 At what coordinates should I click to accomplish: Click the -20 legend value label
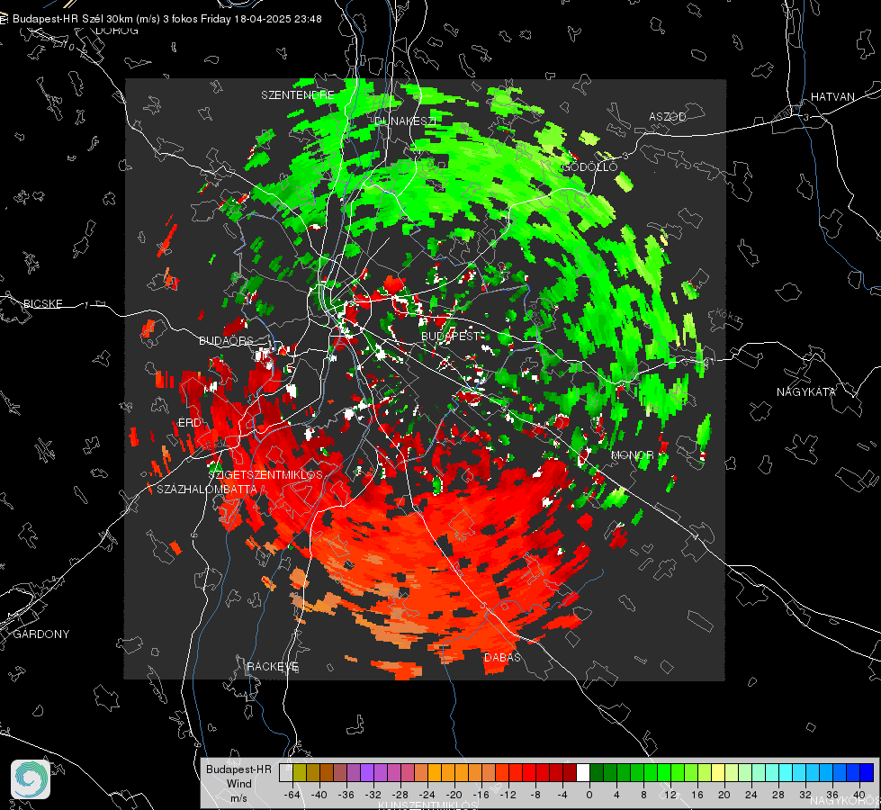(x=454, y=795)
